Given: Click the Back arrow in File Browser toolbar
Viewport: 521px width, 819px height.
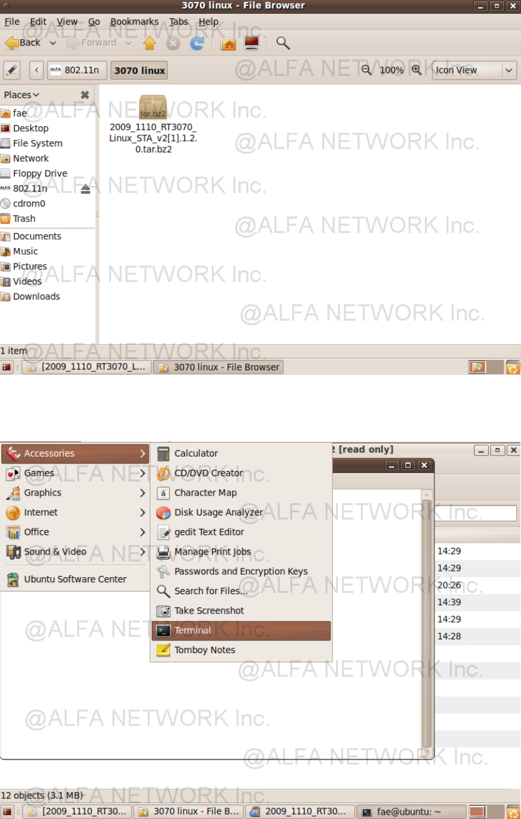Looking at the screenshot, I should coord(23,43).
